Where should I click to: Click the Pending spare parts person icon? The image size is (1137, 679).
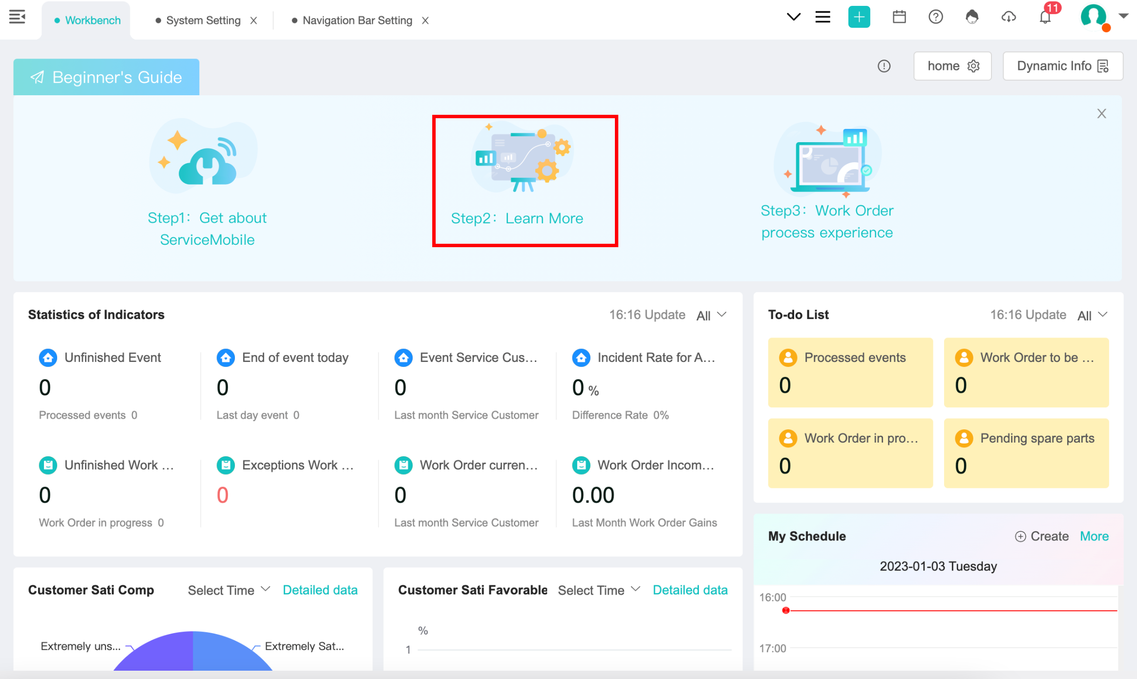(964, 438)
